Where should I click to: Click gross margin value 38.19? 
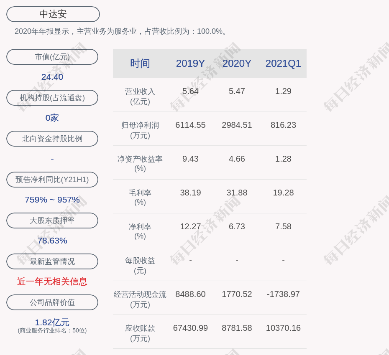pos(190,193)
